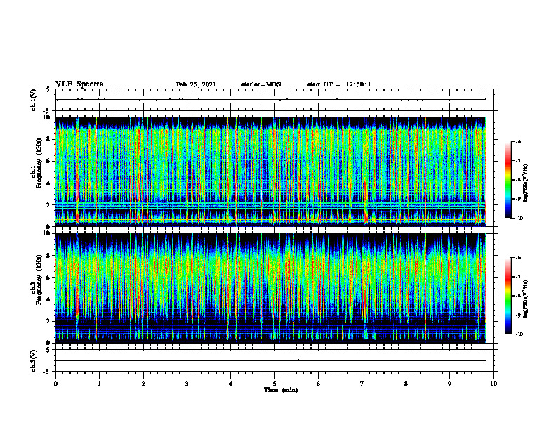The height and width of the screenshot is (430, 556).
Task: Click time axis tick label "5"
Action: (x=274, y=384)
